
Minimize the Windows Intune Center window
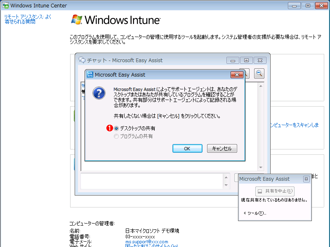click(x=294, y=6)
